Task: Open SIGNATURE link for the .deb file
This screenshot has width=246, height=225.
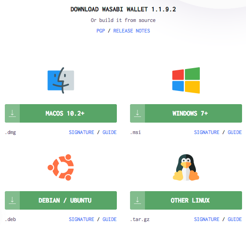Action: point(82,219)
